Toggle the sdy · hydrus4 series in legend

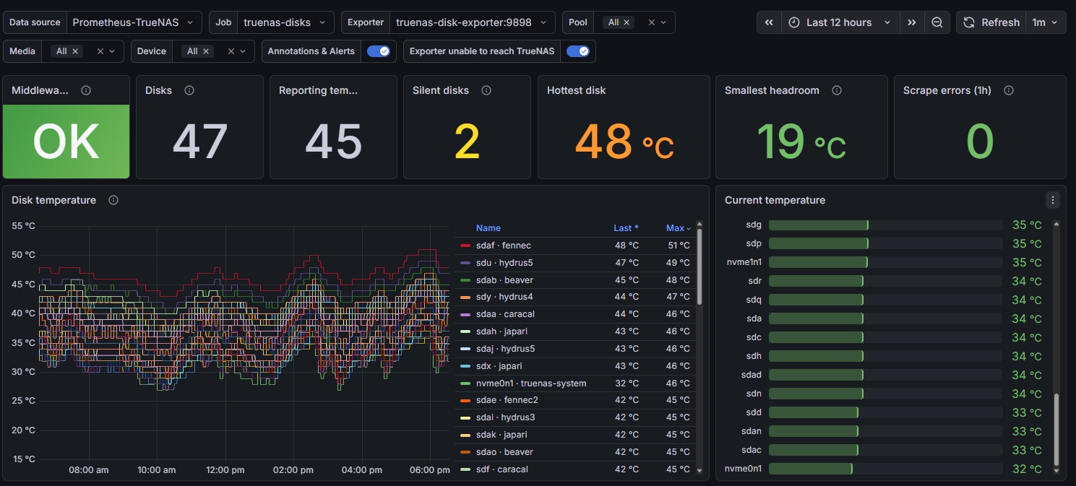[x=504, y=297]
